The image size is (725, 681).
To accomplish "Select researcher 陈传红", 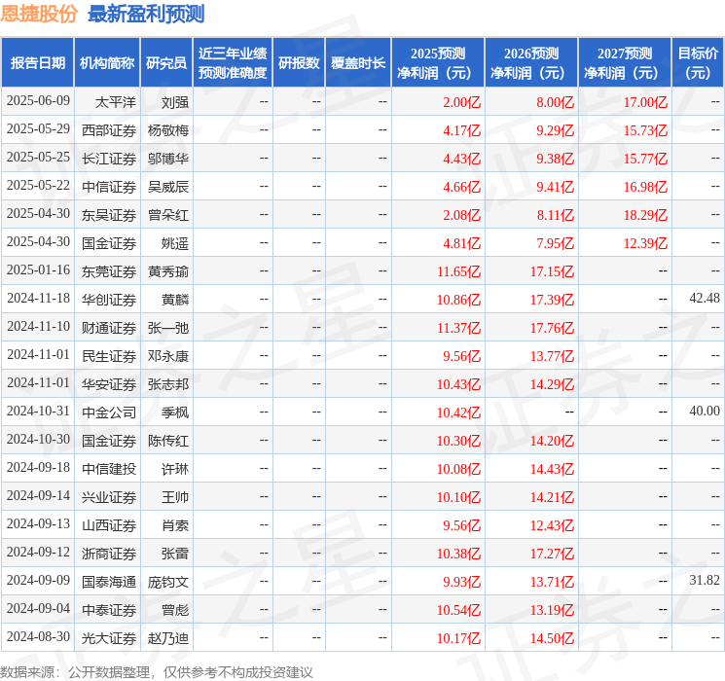I will [x=168, y=440].
